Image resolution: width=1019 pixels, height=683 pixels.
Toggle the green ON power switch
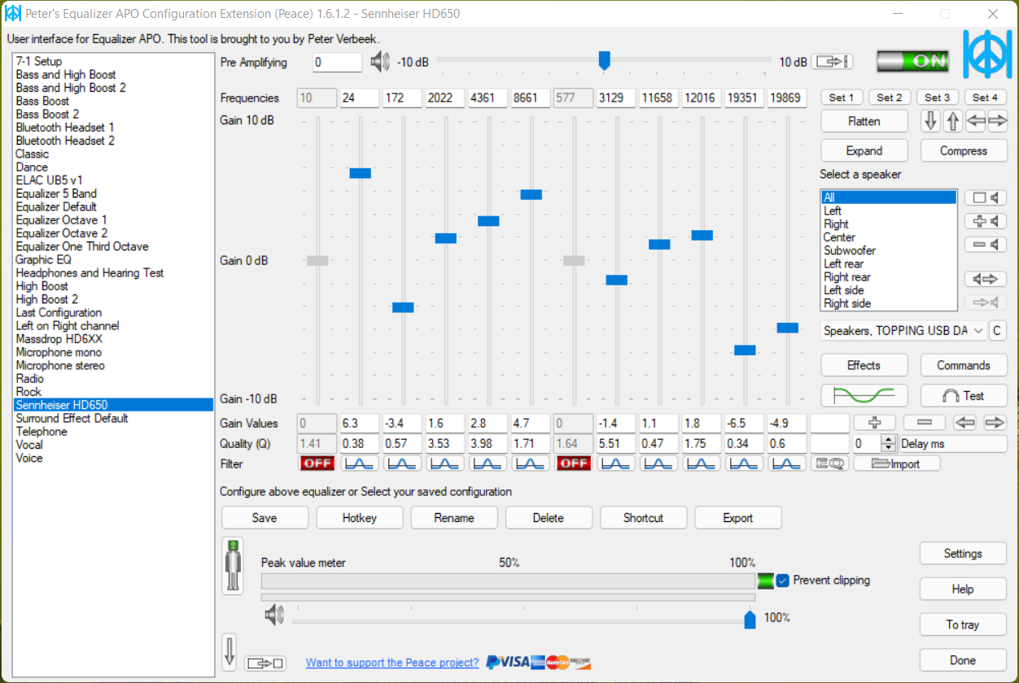(x=913, y=59)
